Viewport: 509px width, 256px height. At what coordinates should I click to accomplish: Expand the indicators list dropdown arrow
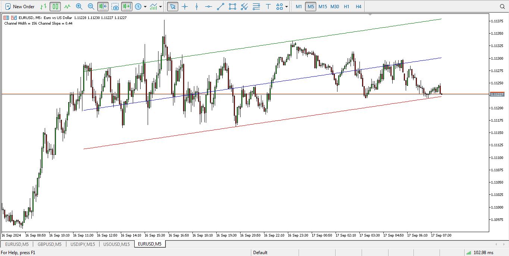[160, 6]
